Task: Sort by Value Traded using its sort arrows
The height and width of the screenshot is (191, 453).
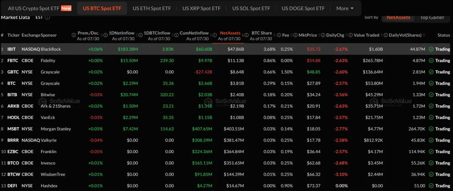Action: pyautogui.click(x=382, y=35)
